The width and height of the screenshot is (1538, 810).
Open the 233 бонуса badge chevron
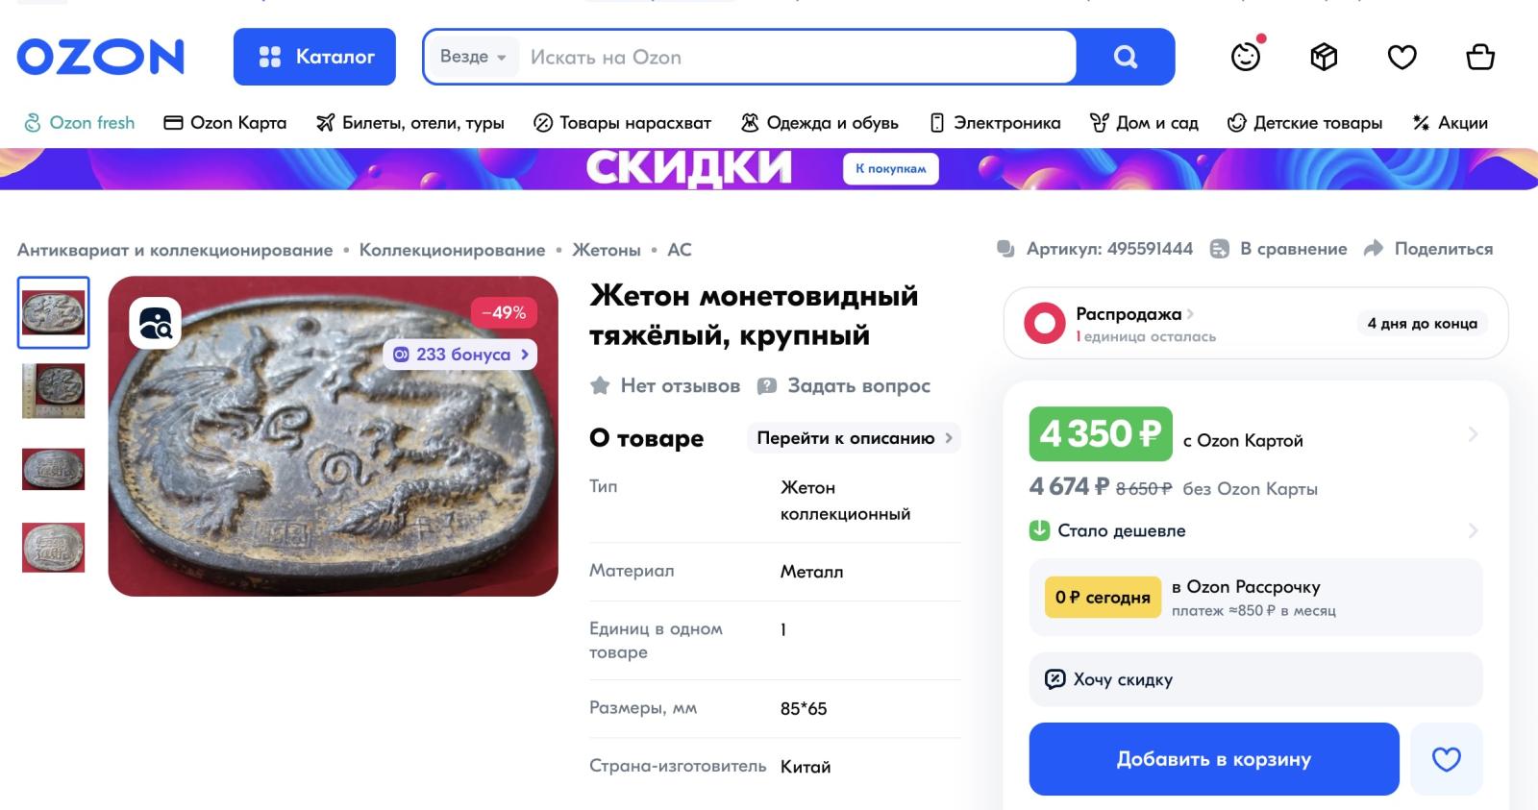pos(525,355)
